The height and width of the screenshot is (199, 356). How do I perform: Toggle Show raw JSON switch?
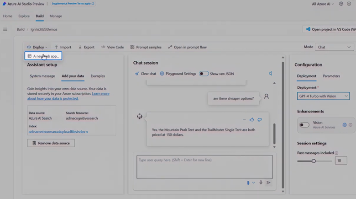[x=204, y=74]
